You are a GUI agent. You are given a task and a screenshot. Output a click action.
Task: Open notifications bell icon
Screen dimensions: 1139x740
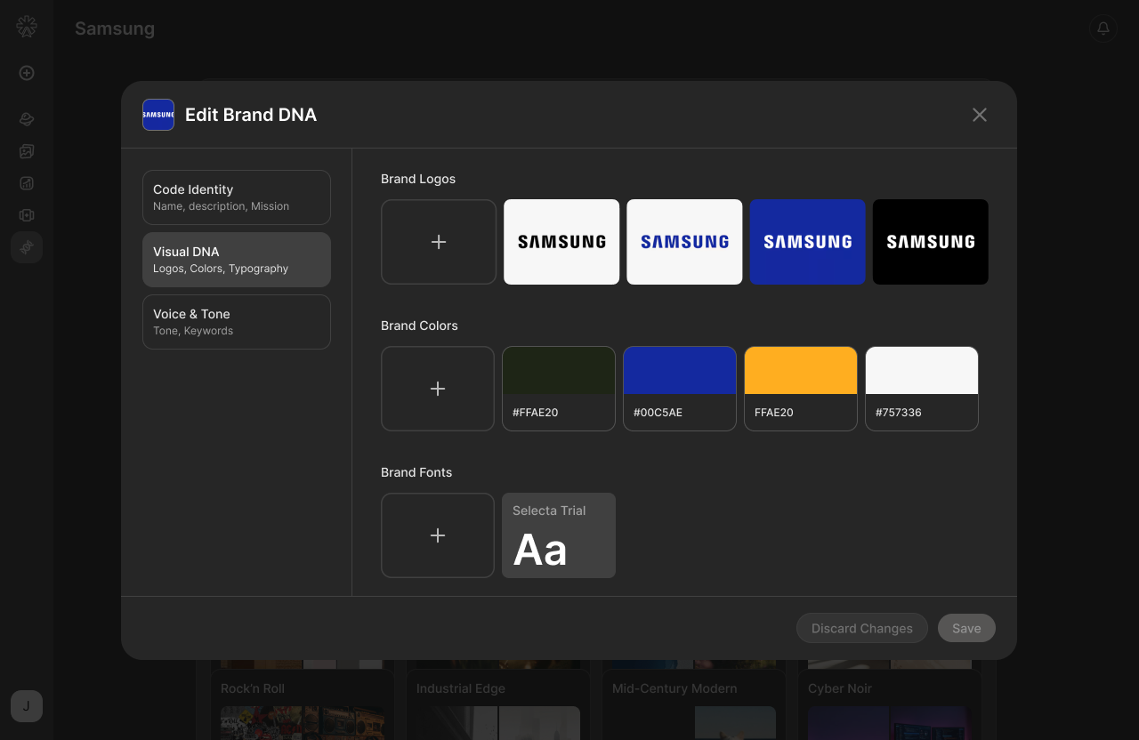click(1103, 28)
